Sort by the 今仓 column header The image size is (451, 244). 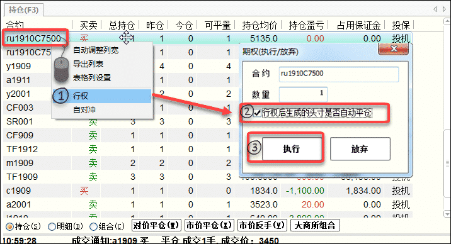click(x=184, y=25)
